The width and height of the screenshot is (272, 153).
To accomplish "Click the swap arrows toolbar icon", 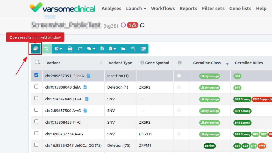I will pyautogui.click(x=80, y=49).
